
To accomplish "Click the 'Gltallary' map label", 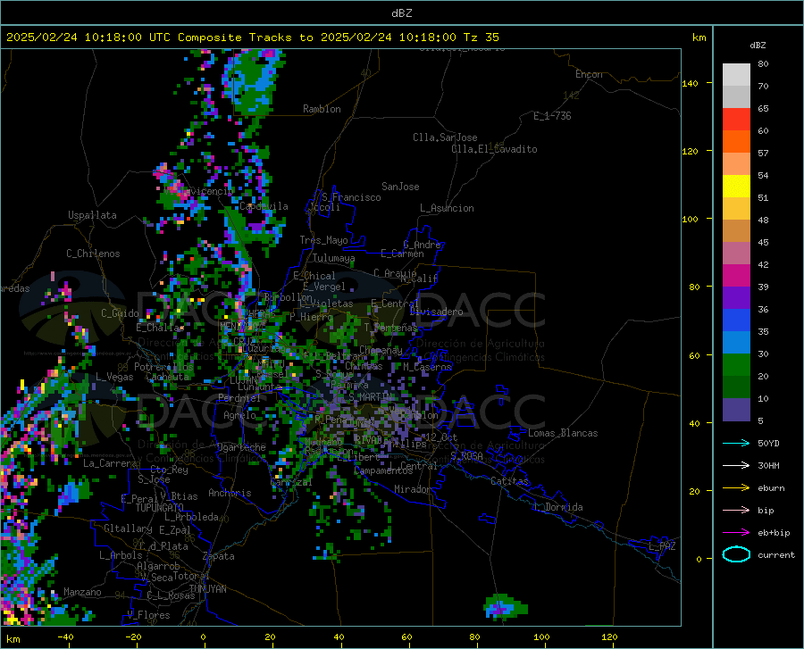I will (x=128, y=528).
